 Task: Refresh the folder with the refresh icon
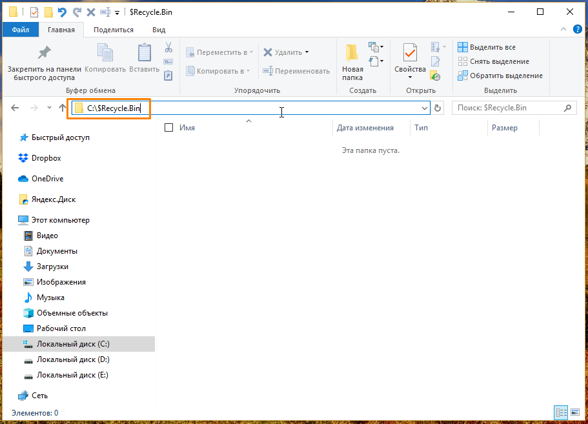tap(437, 108)
